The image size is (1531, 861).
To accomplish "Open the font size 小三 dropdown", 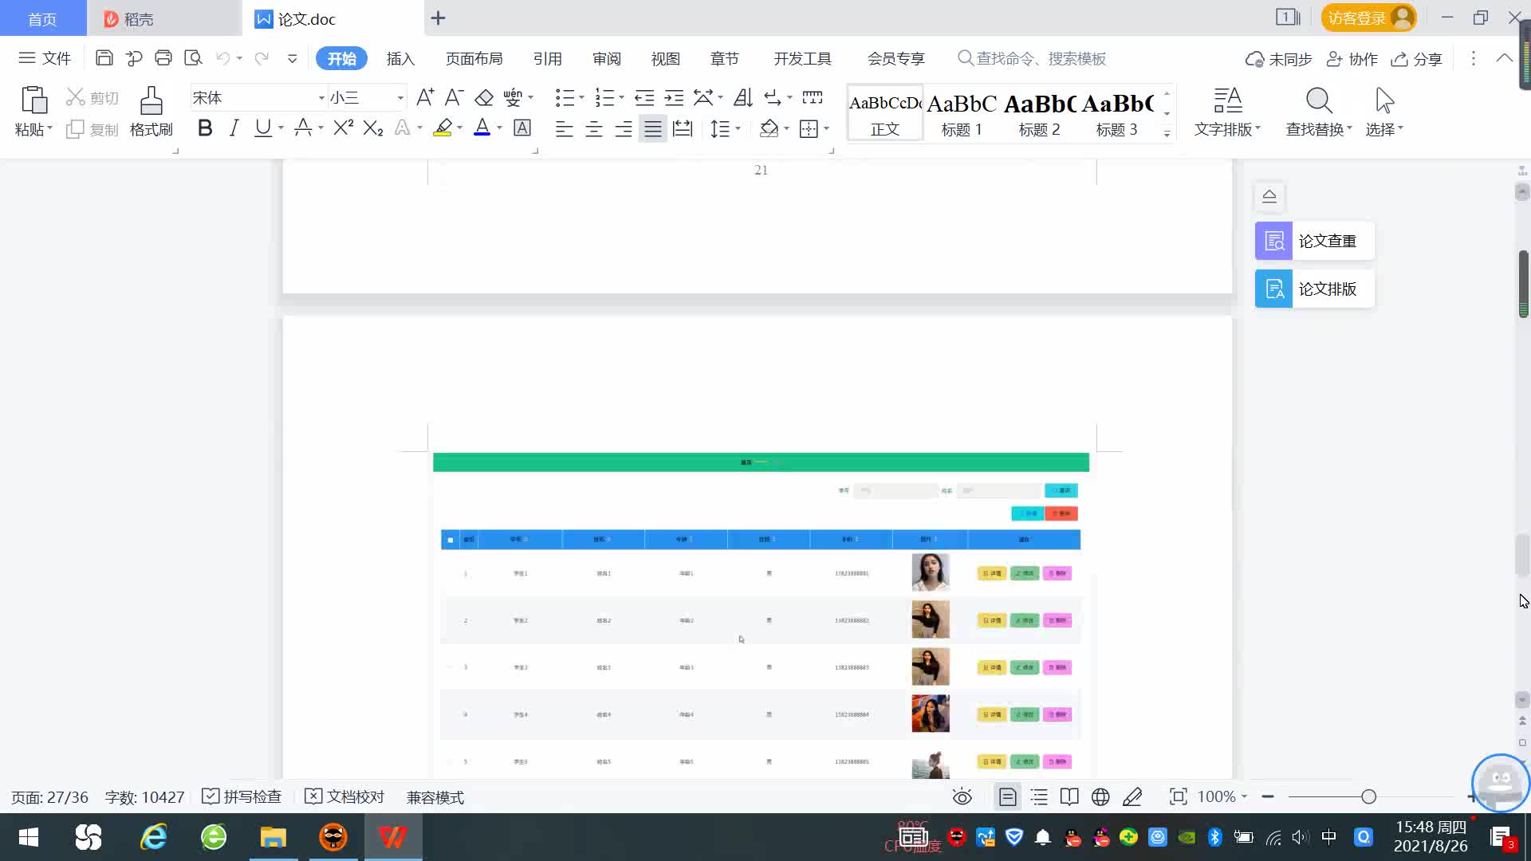I will click(x=400, y=98).
